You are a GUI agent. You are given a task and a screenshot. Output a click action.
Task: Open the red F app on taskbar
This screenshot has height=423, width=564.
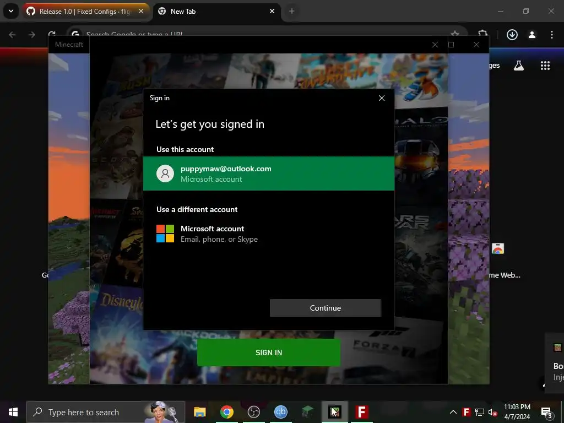(361, 412)
